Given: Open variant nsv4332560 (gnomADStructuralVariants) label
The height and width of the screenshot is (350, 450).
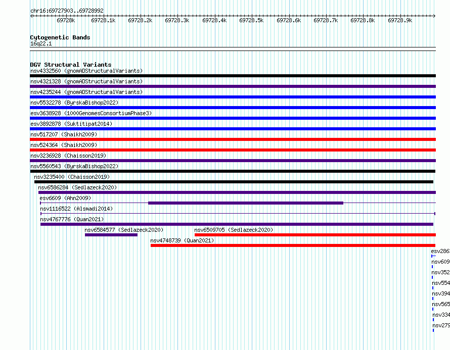Looking at the screenshot, I should click(x=86, y=71).
